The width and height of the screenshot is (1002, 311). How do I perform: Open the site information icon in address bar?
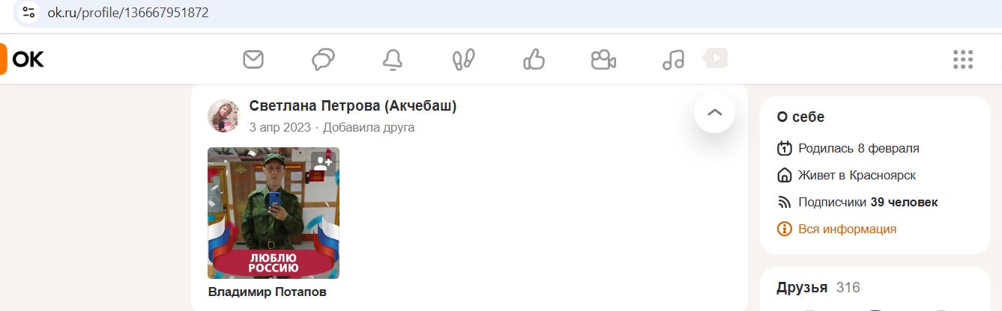[x=28, y=13]
